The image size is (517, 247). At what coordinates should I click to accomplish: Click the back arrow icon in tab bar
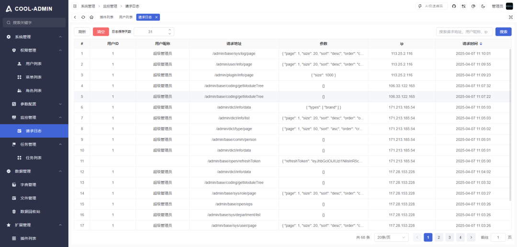tap(75, 17)
